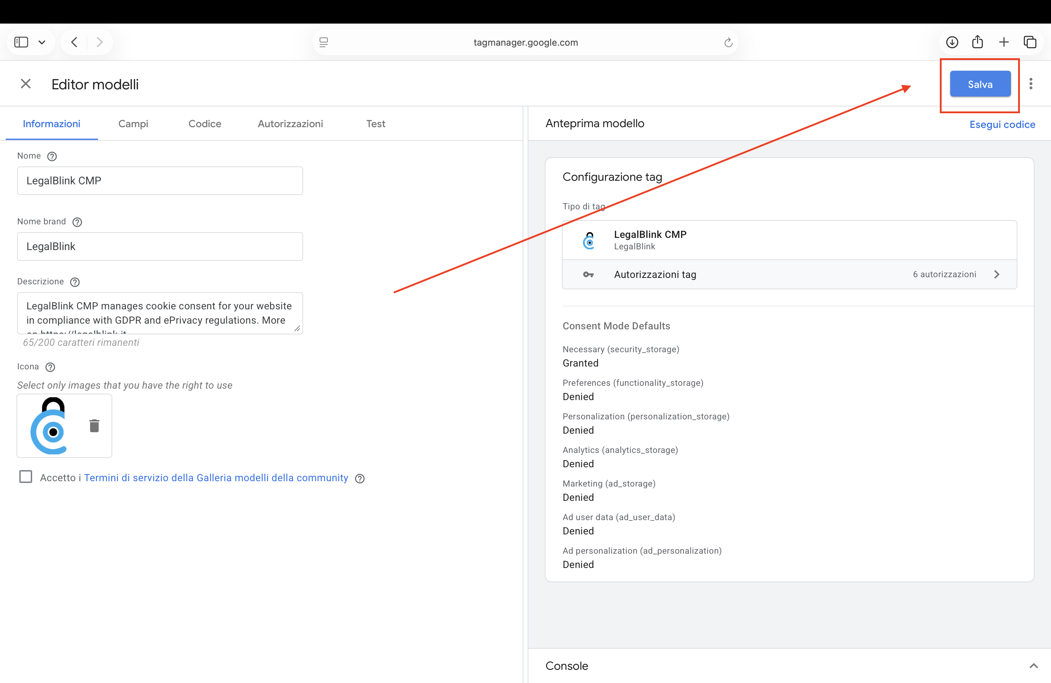Click into the Nome brand input field
The width and height of the screenshot is (1051, 683).
coord(160,246)
